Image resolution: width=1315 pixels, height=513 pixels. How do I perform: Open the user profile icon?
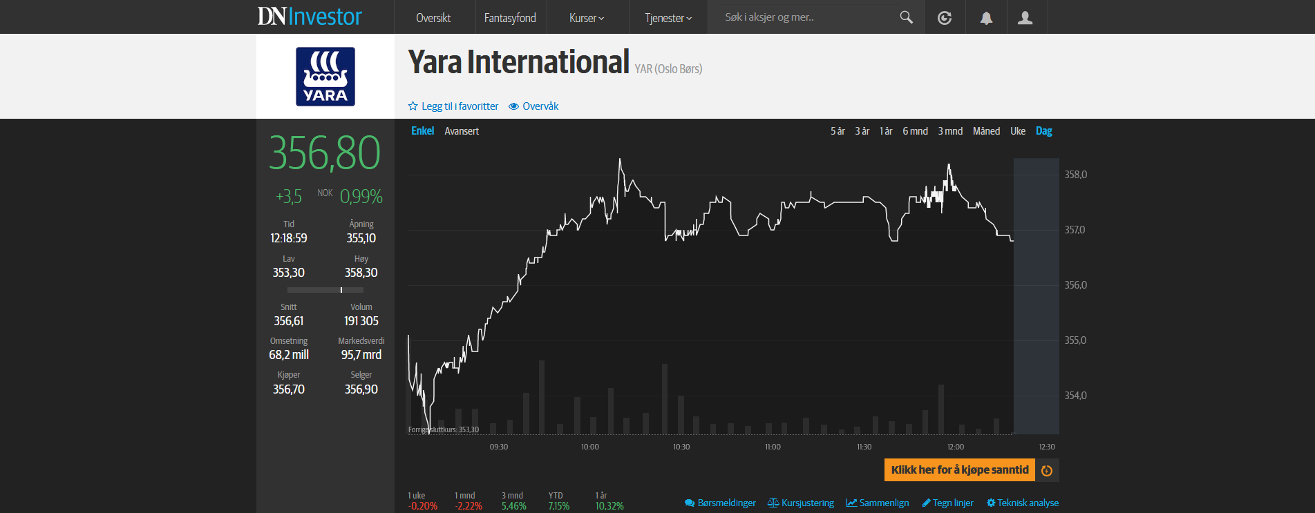(1025, 18)
